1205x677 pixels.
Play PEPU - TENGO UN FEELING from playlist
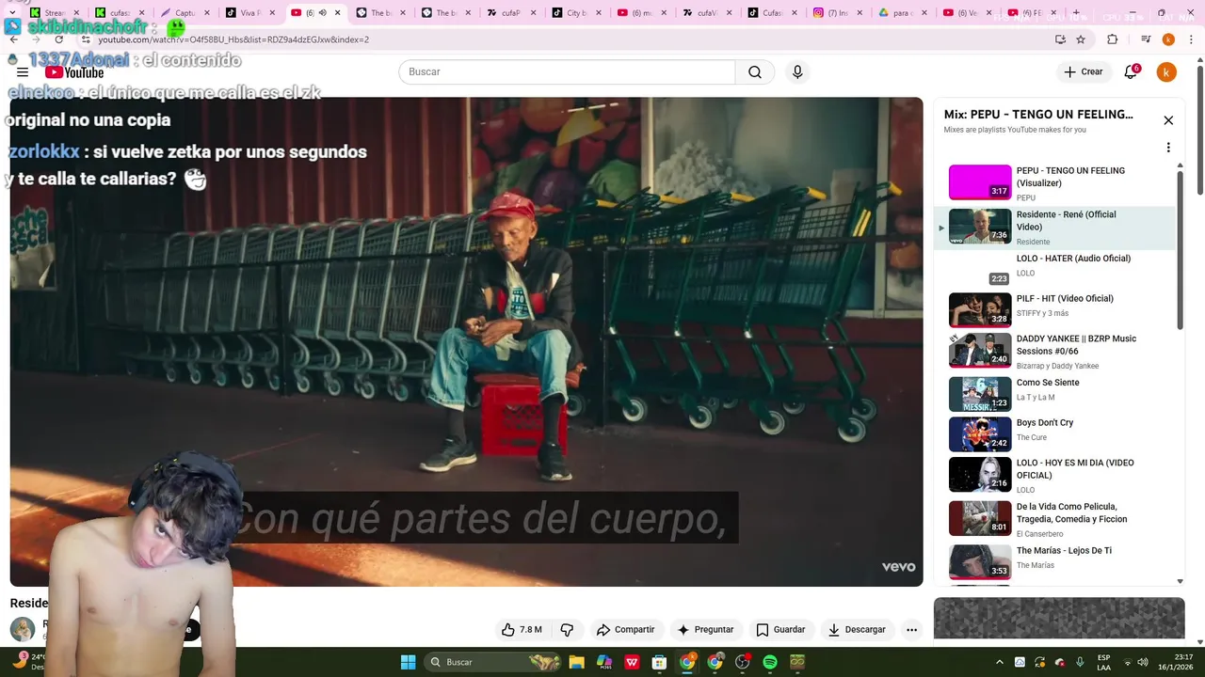click(1056, 182)
